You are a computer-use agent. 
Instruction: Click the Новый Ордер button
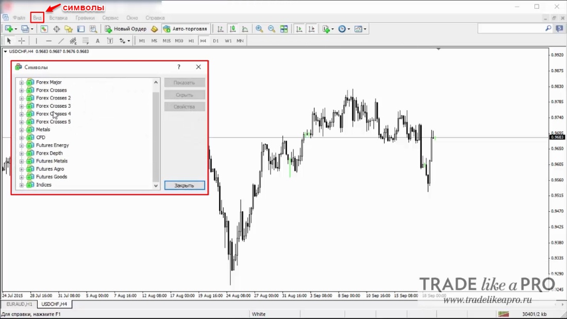pos(125,29)
